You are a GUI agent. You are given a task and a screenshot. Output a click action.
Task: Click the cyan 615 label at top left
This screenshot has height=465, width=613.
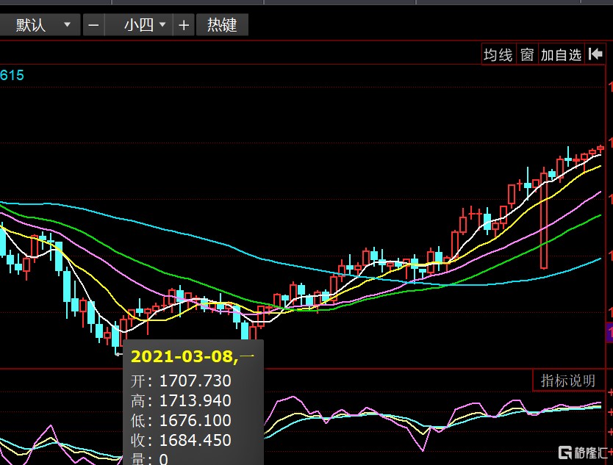click(12, 75)
